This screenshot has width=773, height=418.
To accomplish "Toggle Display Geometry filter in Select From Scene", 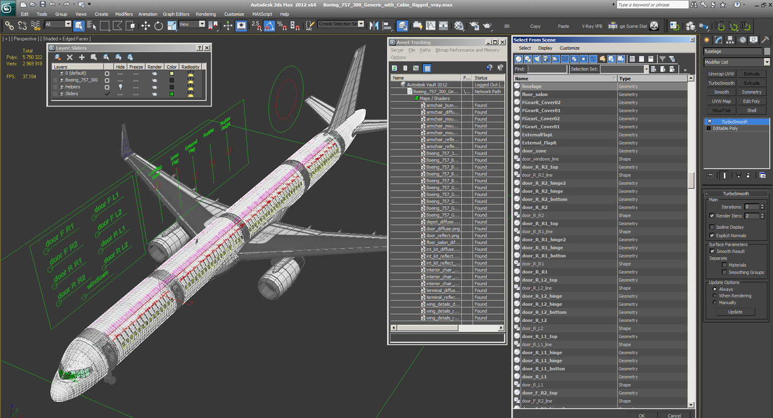I will coord(519,59).
